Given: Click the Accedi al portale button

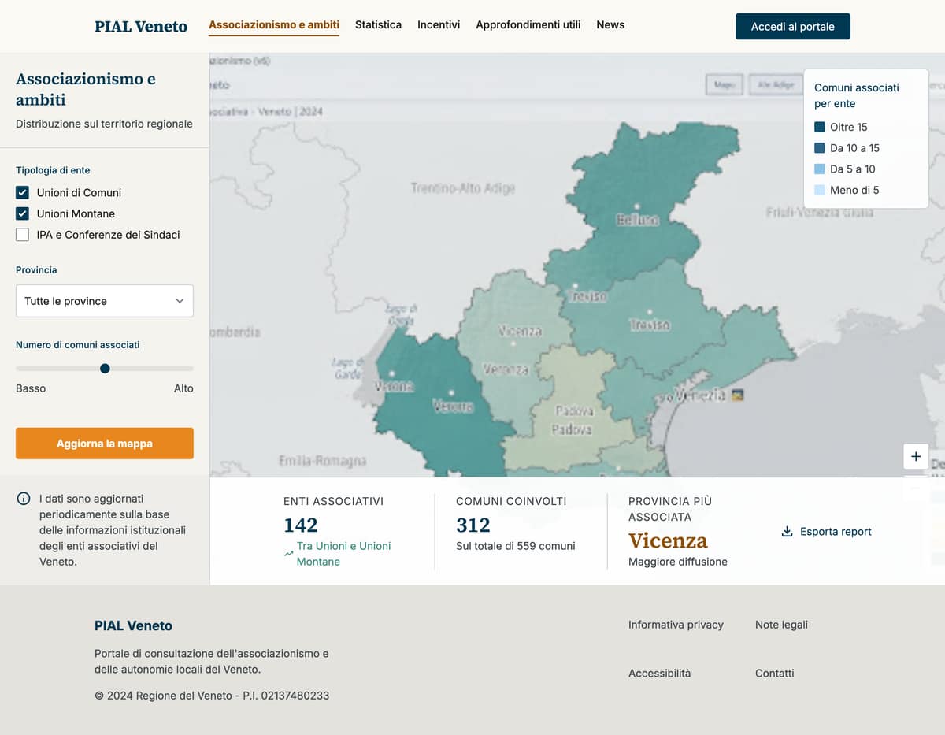Looking at the screenshot, I should click(x=793, y=26).
